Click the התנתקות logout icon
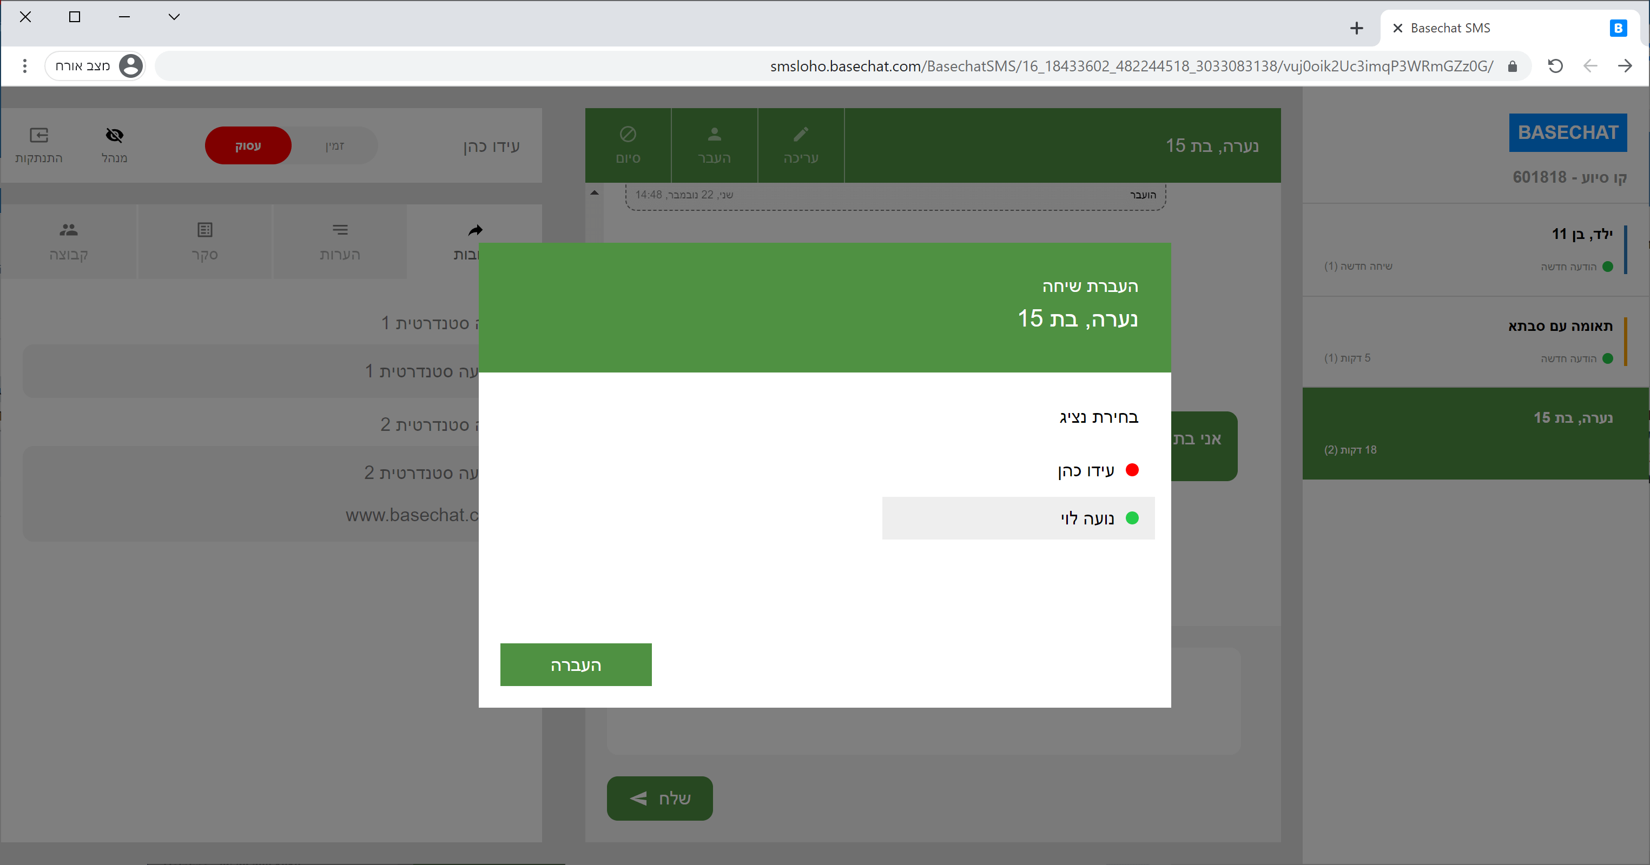The image size is (1650, 865). (39, 136)
